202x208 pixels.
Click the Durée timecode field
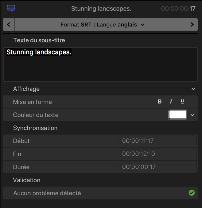pos(158,167)
